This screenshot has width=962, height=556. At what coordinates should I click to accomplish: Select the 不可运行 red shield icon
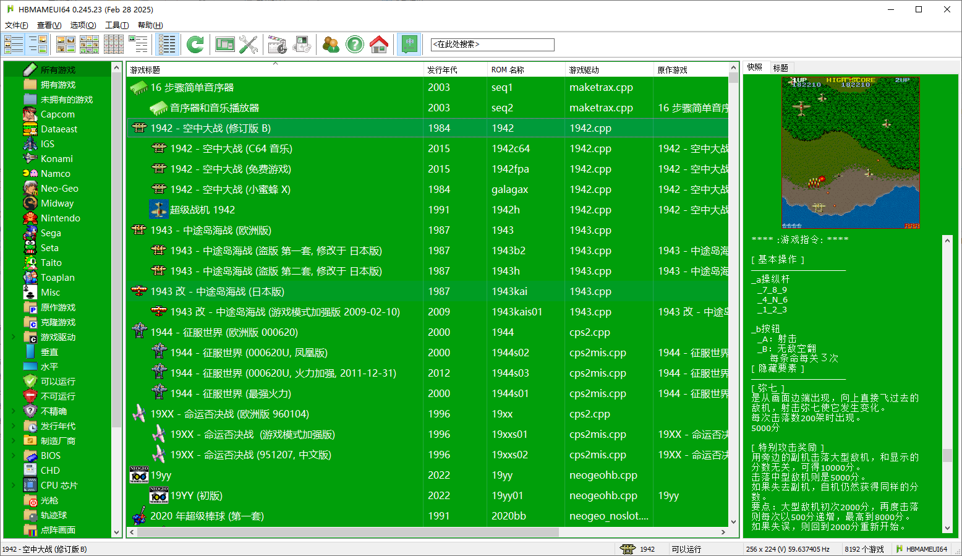[30, 396]
